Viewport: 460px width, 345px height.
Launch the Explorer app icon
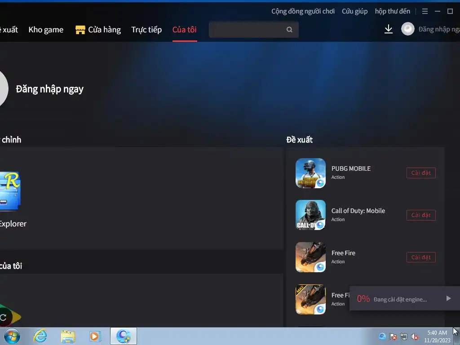pyautogui.click(x=10, y=191)
